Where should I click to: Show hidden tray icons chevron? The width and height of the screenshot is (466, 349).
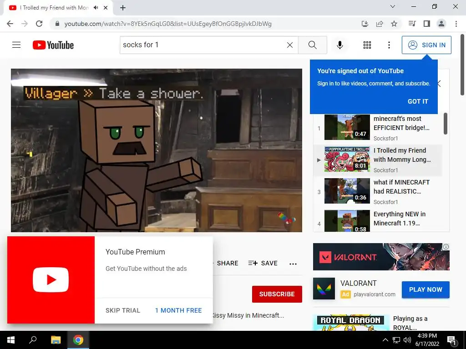385,340
